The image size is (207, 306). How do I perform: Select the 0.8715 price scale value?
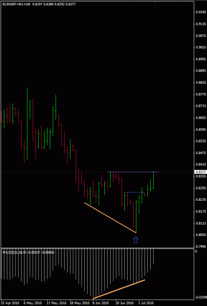(201, 106)
